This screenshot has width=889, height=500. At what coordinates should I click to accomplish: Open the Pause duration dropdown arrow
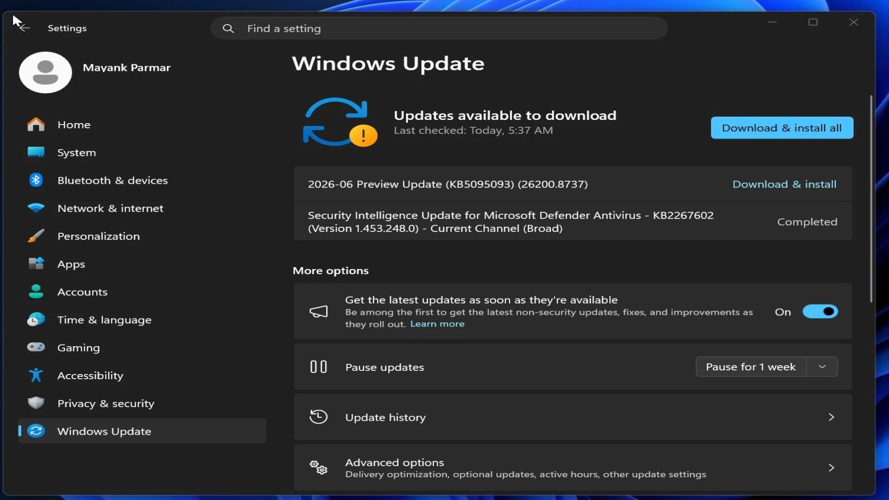pos(822,367)
